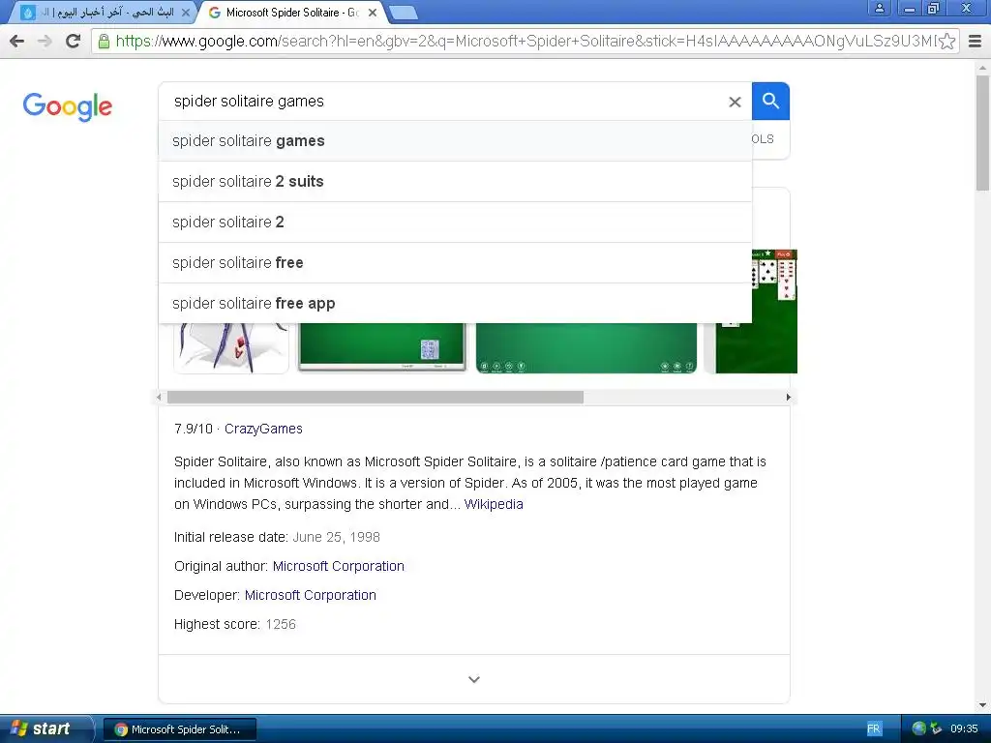Open a new tab button

[x=403, y=12]
